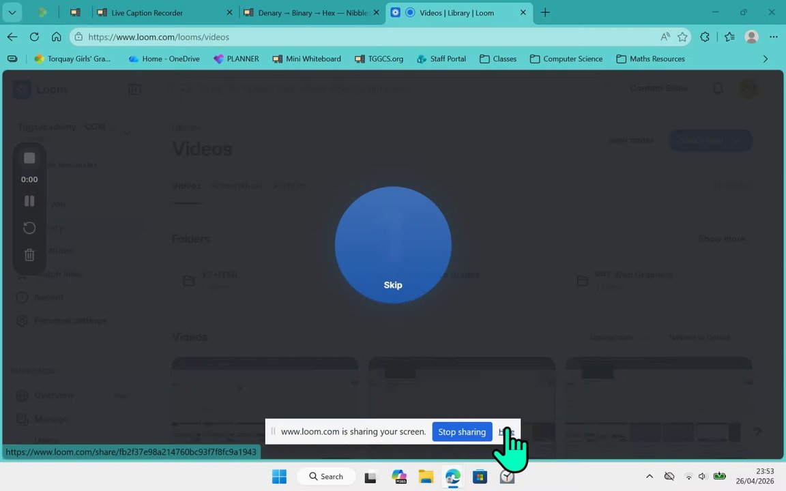The height and width of the screenshot is (491, 786).
Task: Stop the Loom recording
Action: point(29,158)
